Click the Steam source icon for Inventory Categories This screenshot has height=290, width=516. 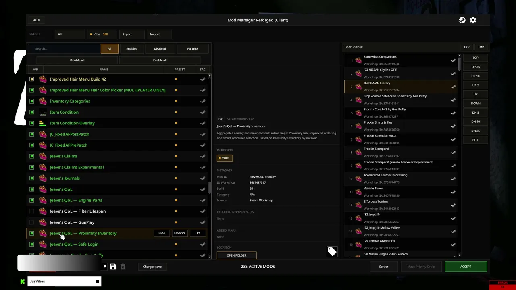203,101
